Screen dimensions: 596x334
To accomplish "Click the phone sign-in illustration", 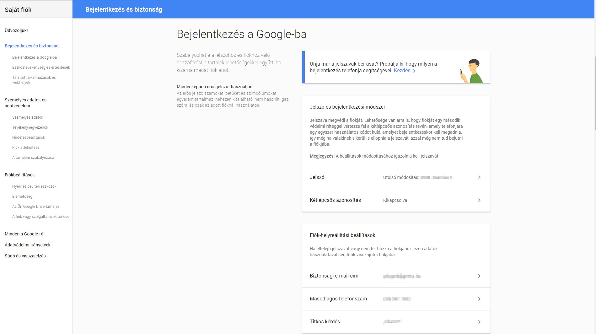I will pyautogui.click(x=472, y=71).
